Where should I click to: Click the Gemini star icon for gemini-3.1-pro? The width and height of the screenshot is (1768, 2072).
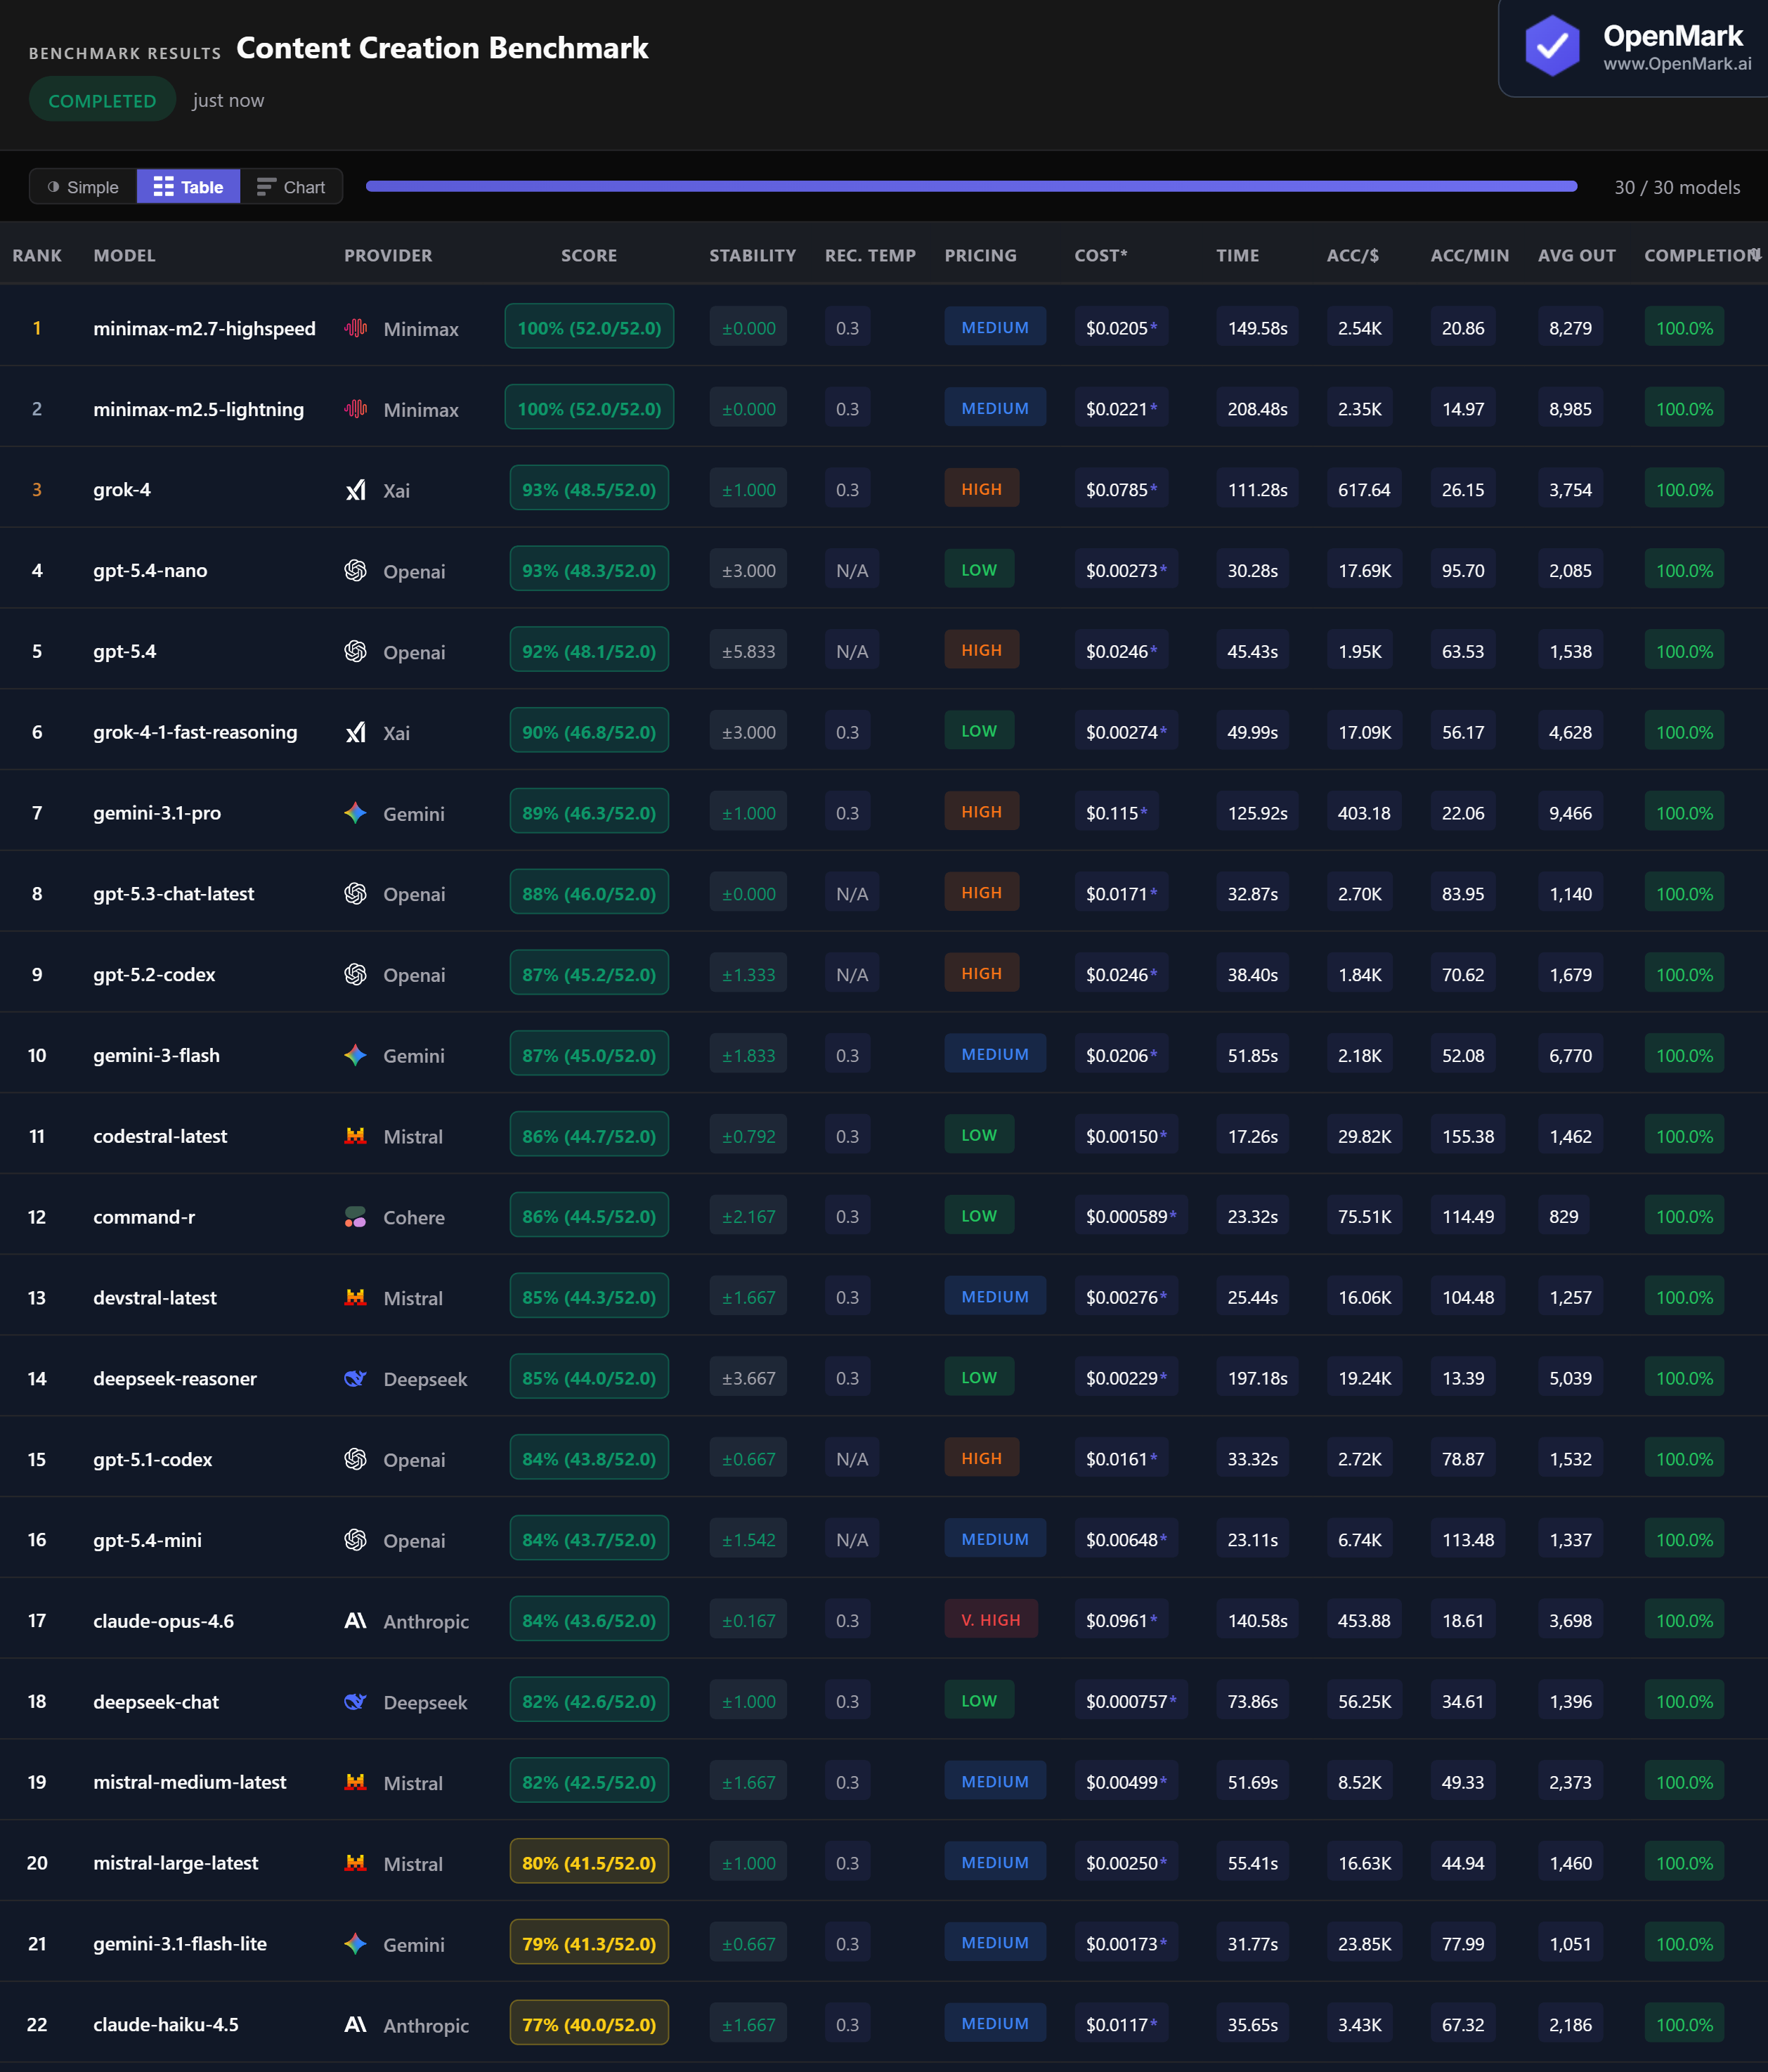pyautogui.click(x=355, y=813)
